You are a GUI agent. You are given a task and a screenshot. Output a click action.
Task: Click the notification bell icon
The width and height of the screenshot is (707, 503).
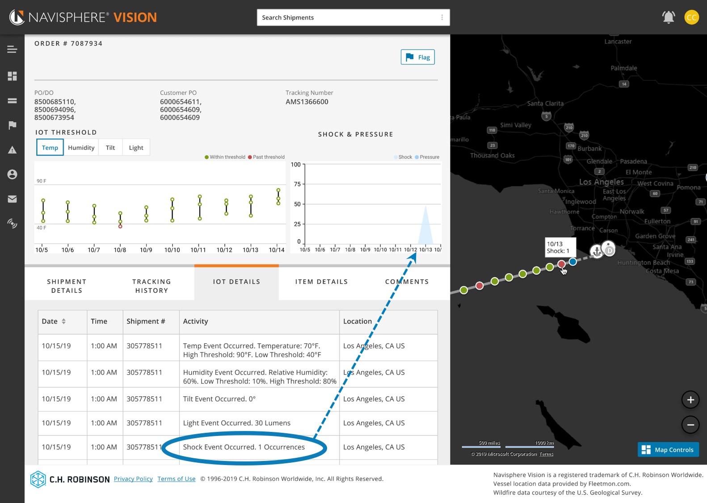pyautogui.click(x=668, y=17)
